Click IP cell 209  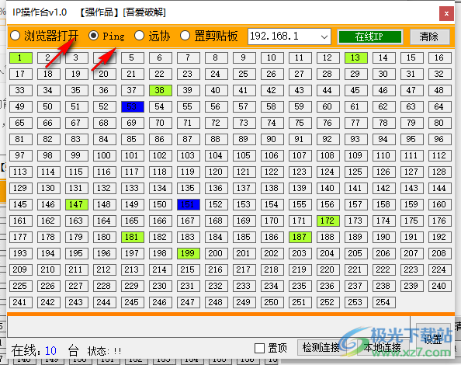pyautogui.click(x=21, y=269)
